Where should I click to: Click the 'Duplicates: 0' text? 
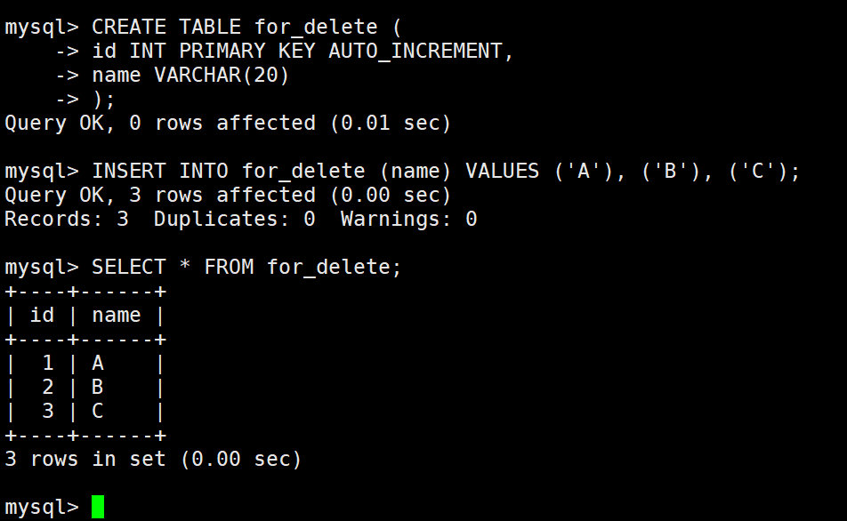coord(235,220)
